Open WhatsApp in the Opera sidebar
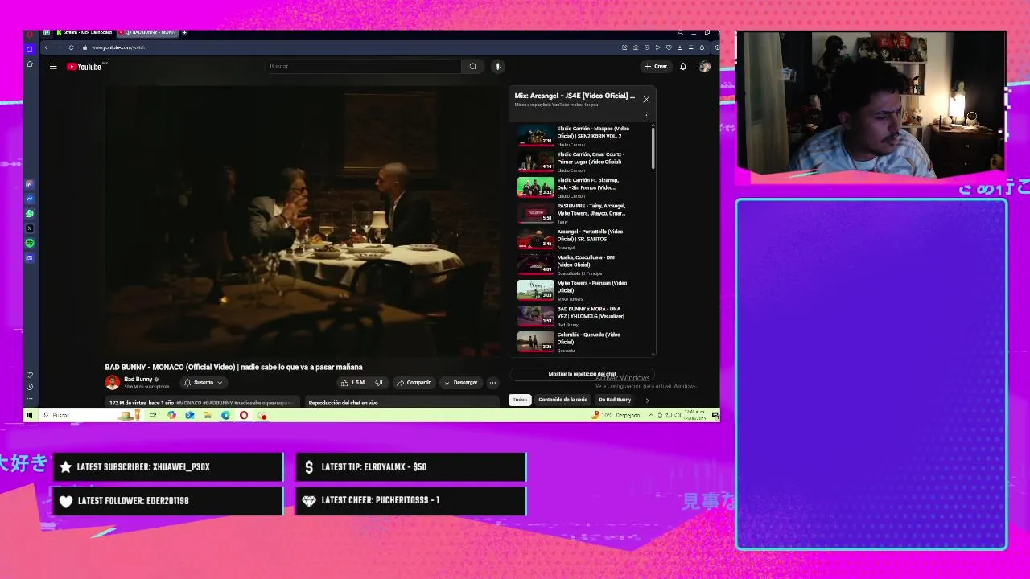The height and width of the screenshot is (579, 1030). (x=30, y=214)
